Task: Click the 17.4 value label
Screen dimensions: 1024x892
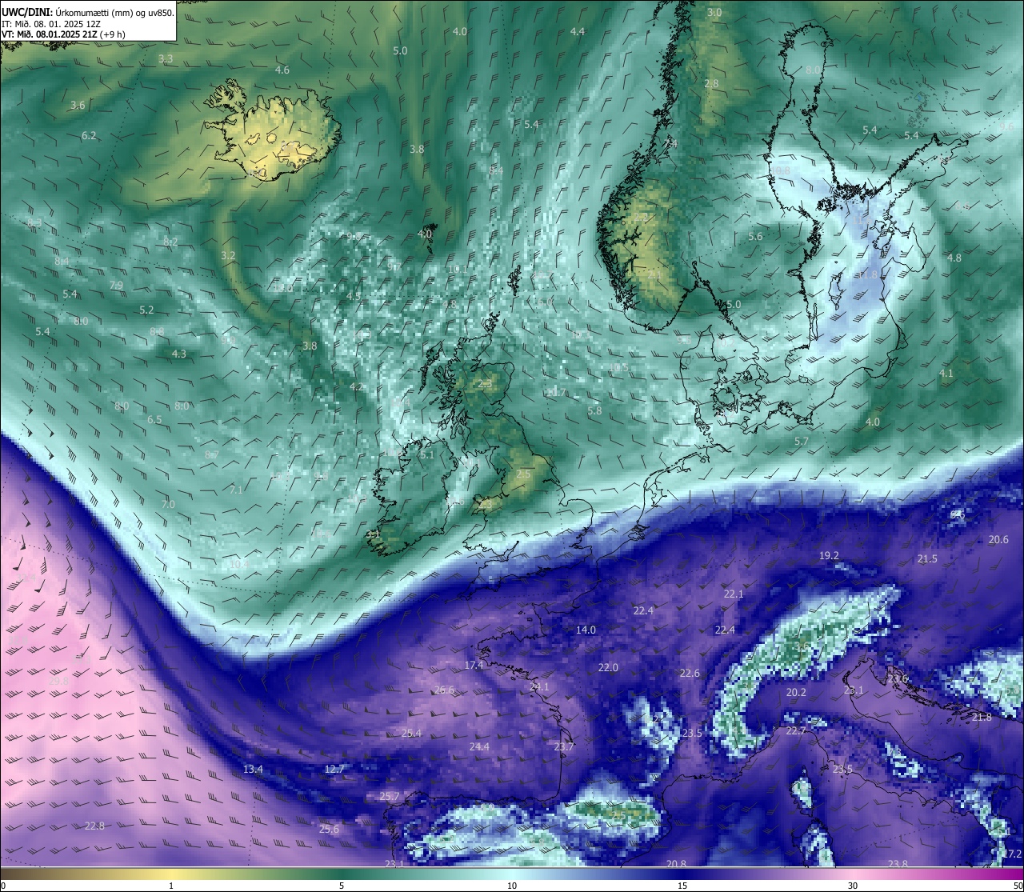Action: click(474, 665)
